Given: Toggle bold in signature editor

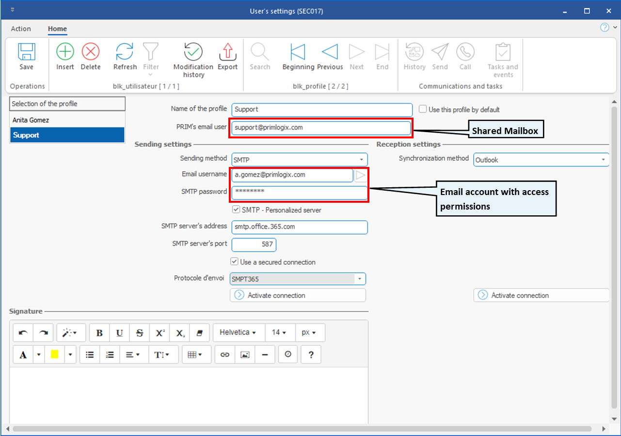Looking at the screenshot, I should tap(99, 333).
